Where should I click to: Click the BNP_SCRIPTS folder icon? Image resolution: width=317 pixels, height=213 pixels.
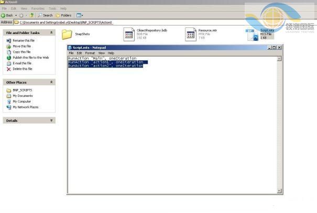click(9, 90)
